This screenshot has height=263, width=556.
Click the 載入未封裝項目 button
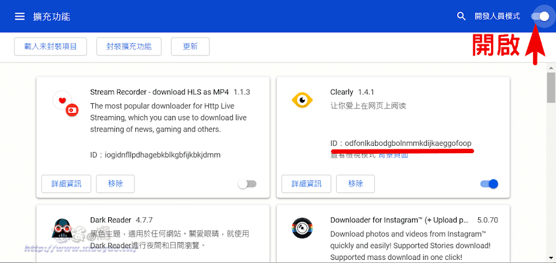pyautogui.click(x=51, y=46)
